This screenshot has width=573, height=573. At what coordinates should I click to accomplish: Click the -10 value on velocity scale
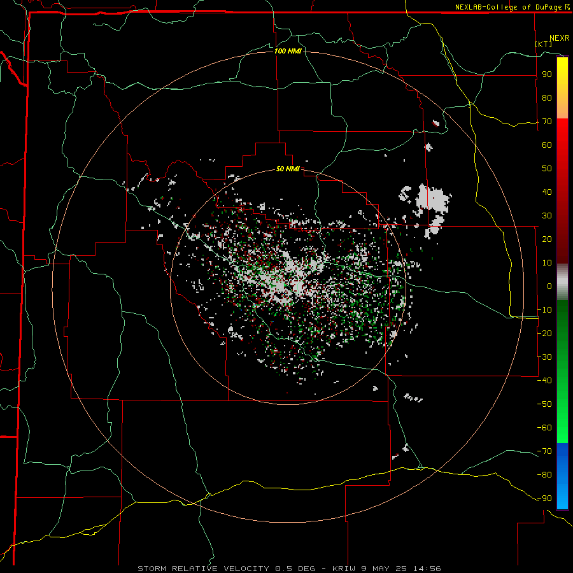click(x=544, y=310)
